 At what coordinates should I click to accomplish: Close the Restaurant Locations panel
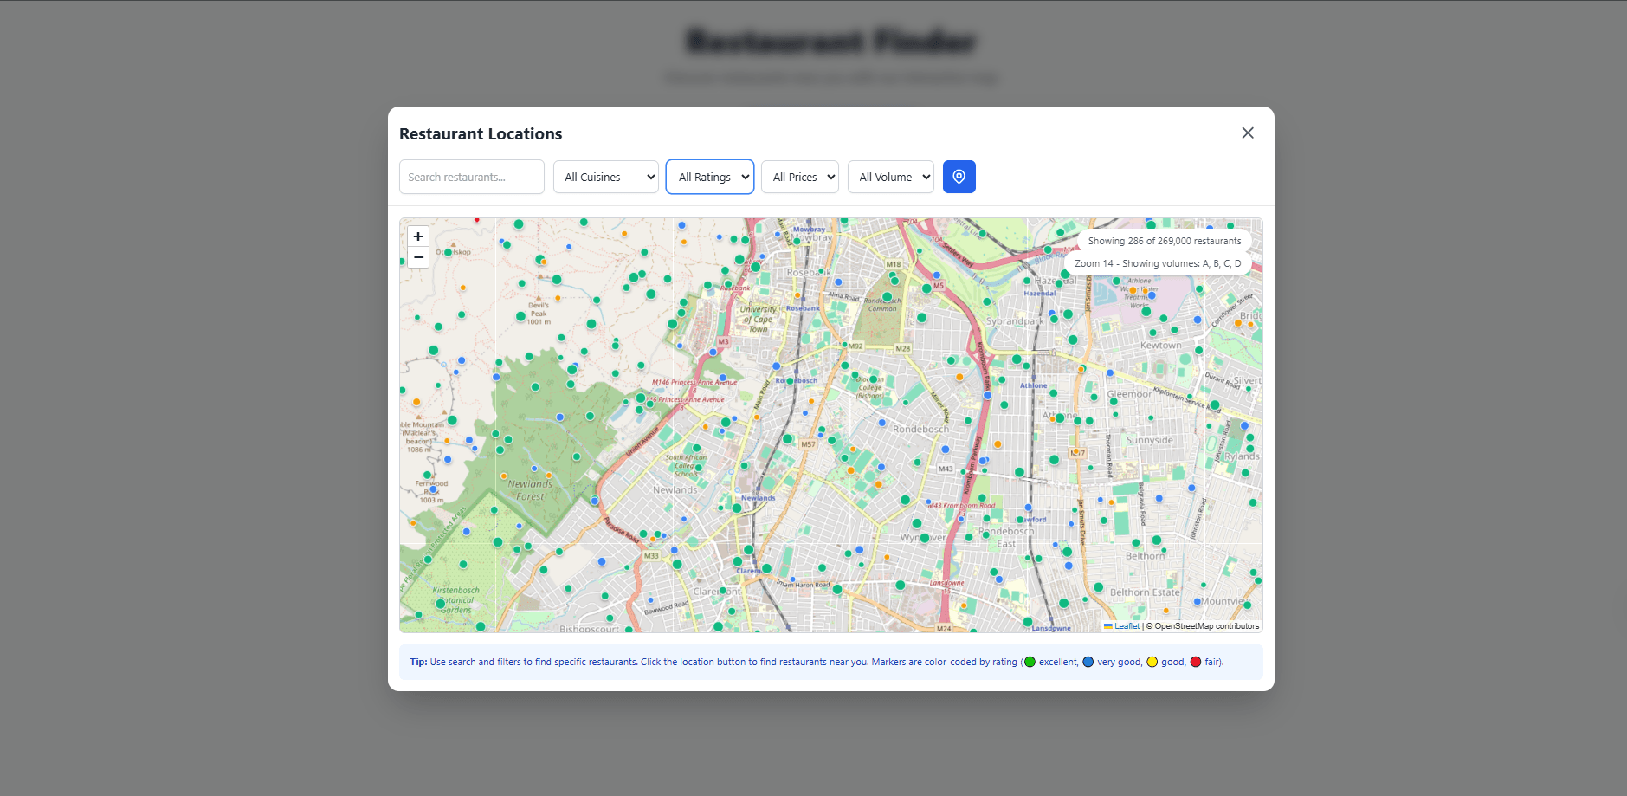click(1247, 133)
